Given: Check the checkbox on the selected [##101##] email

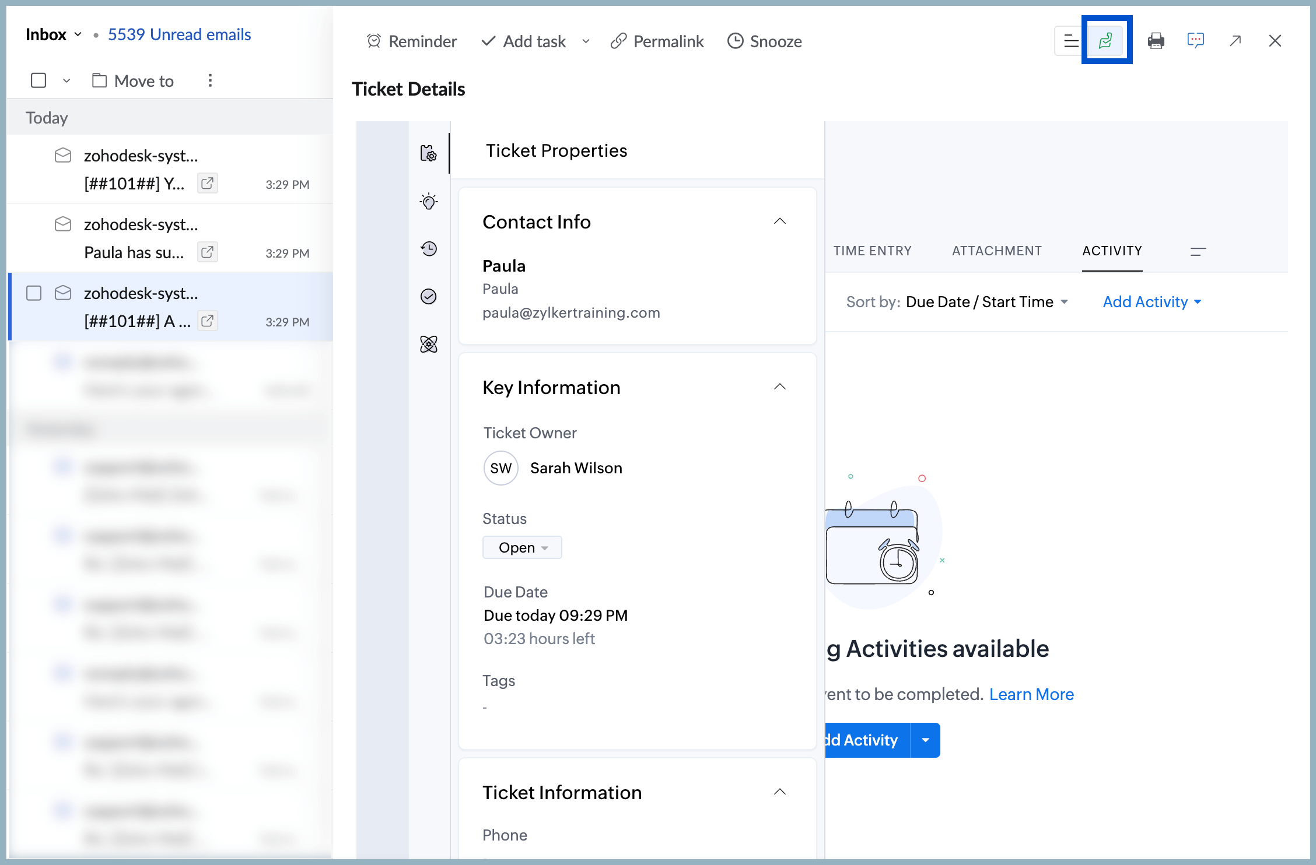Looking at the screenshot, I should coord(33,293).
